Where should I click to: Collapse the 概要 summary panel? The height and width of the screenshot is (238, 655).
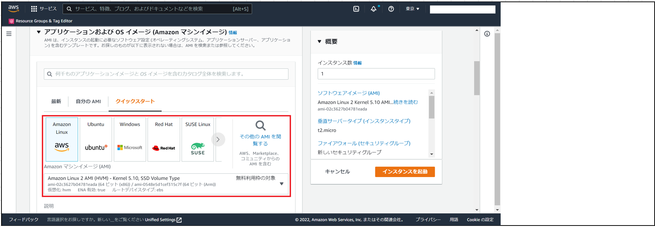319,42
